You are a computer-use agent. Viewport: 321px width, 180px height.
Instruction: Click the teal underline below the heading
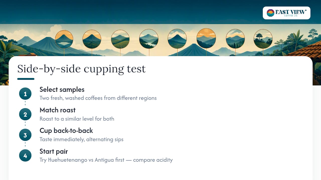point(26,79)
